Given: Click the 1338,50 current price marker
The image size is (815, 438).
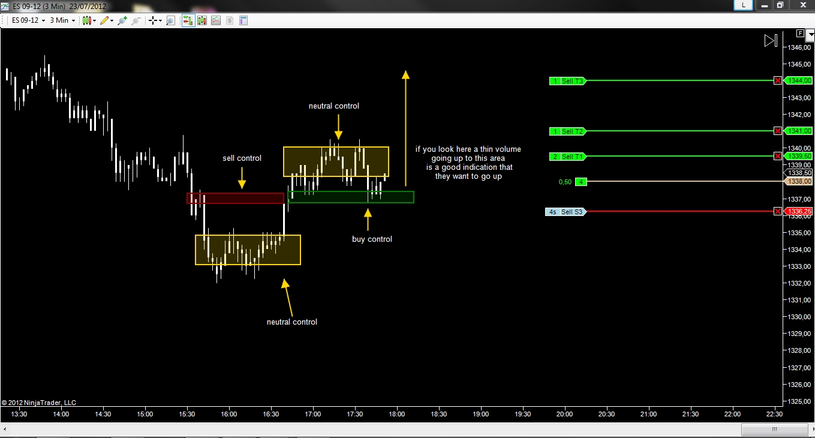Looking at the screenshot, I should tap(799, 173).
